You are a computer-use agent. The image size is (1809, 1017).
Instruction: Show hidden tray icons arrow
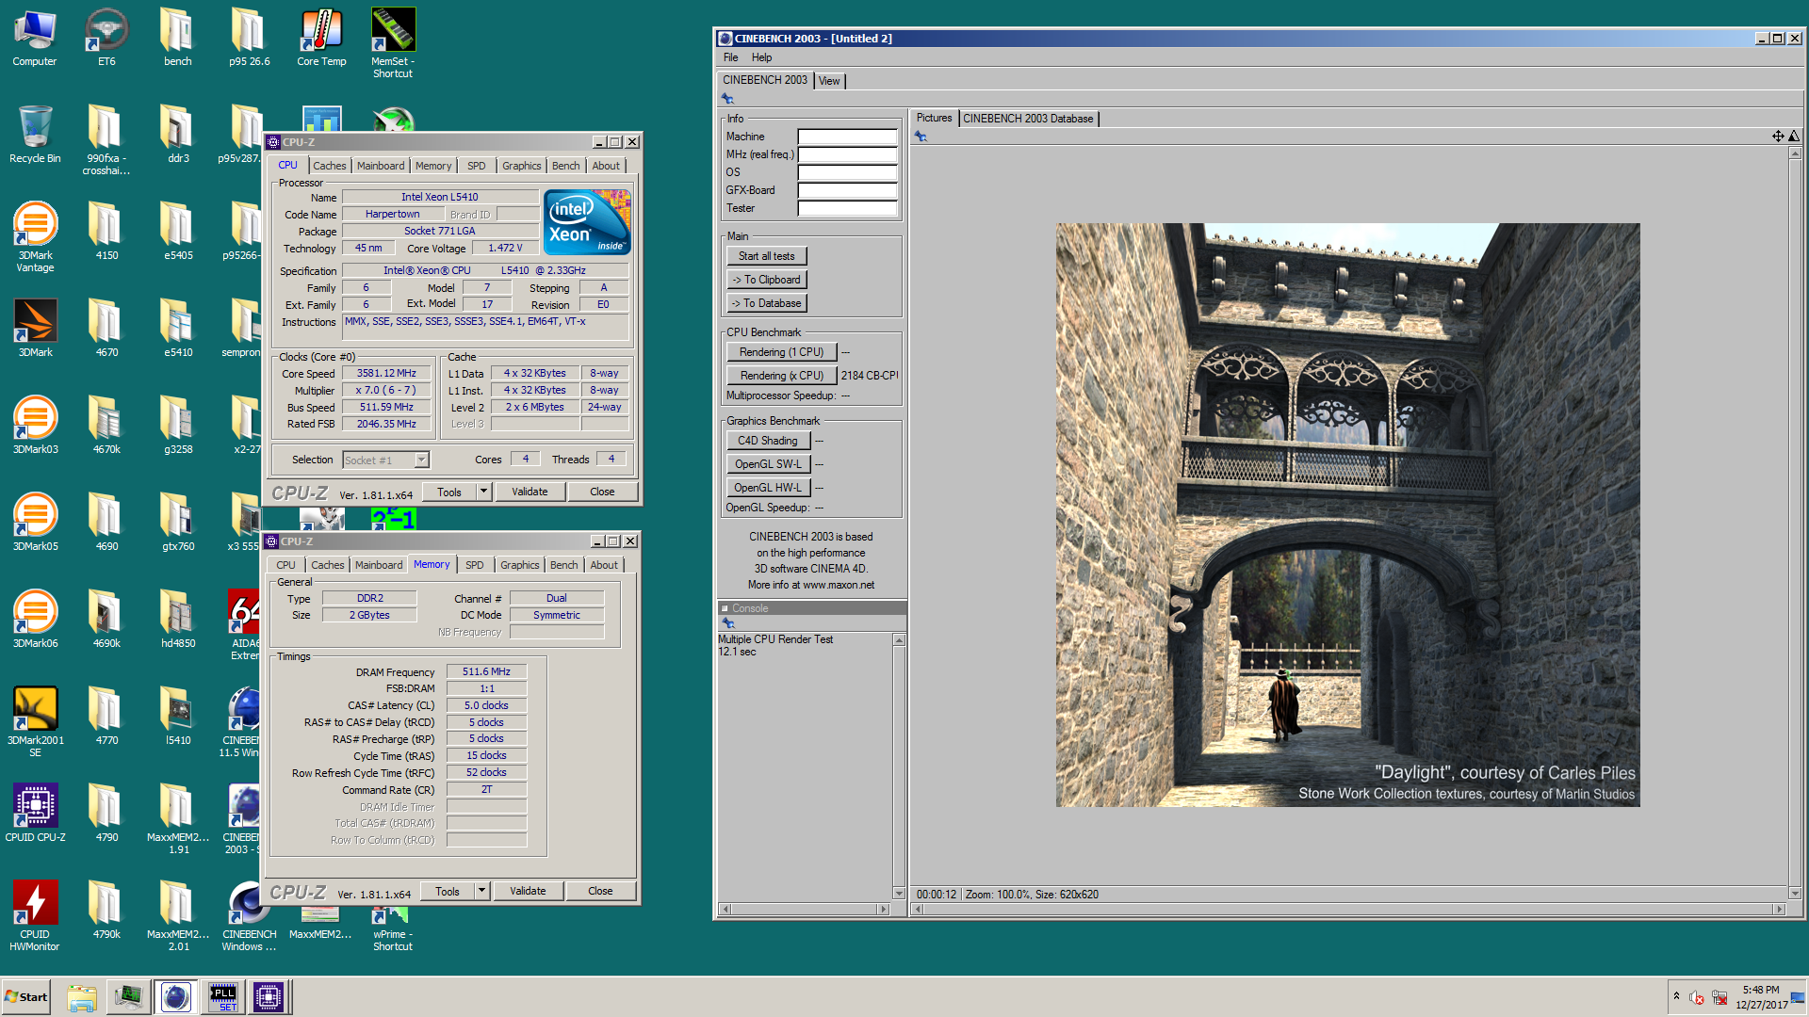tap(1676, 996)
